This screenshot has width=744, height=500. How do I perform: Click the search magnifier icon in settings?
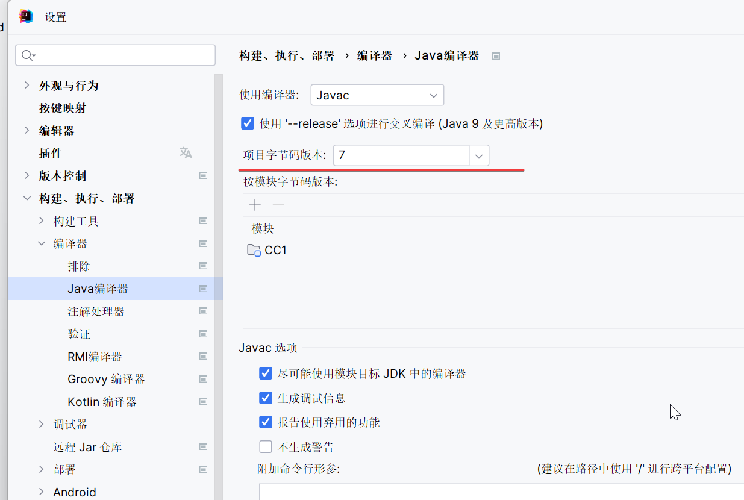click(27, 55)
